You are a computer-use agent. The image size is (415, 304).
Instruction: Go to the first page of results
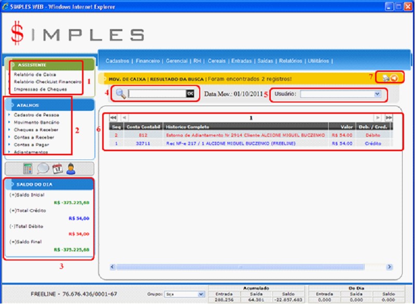(113, 118)
